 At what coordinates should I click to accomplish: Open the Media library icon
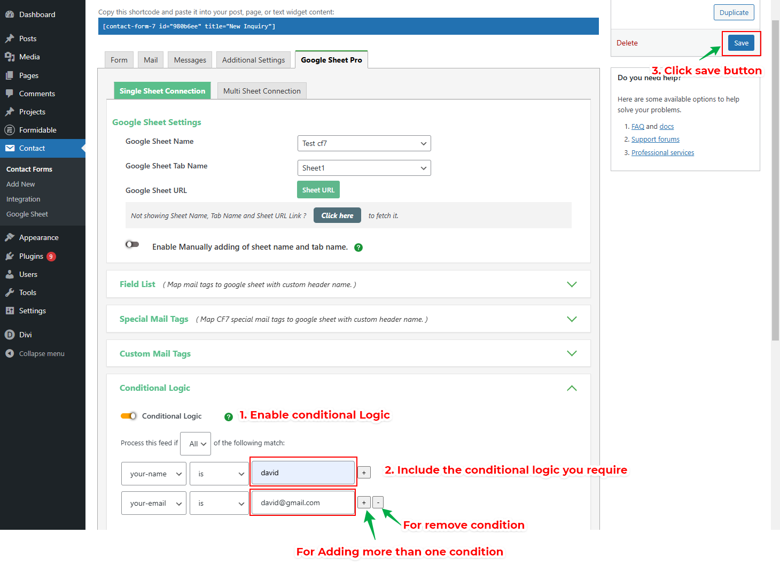pos(10,57)
